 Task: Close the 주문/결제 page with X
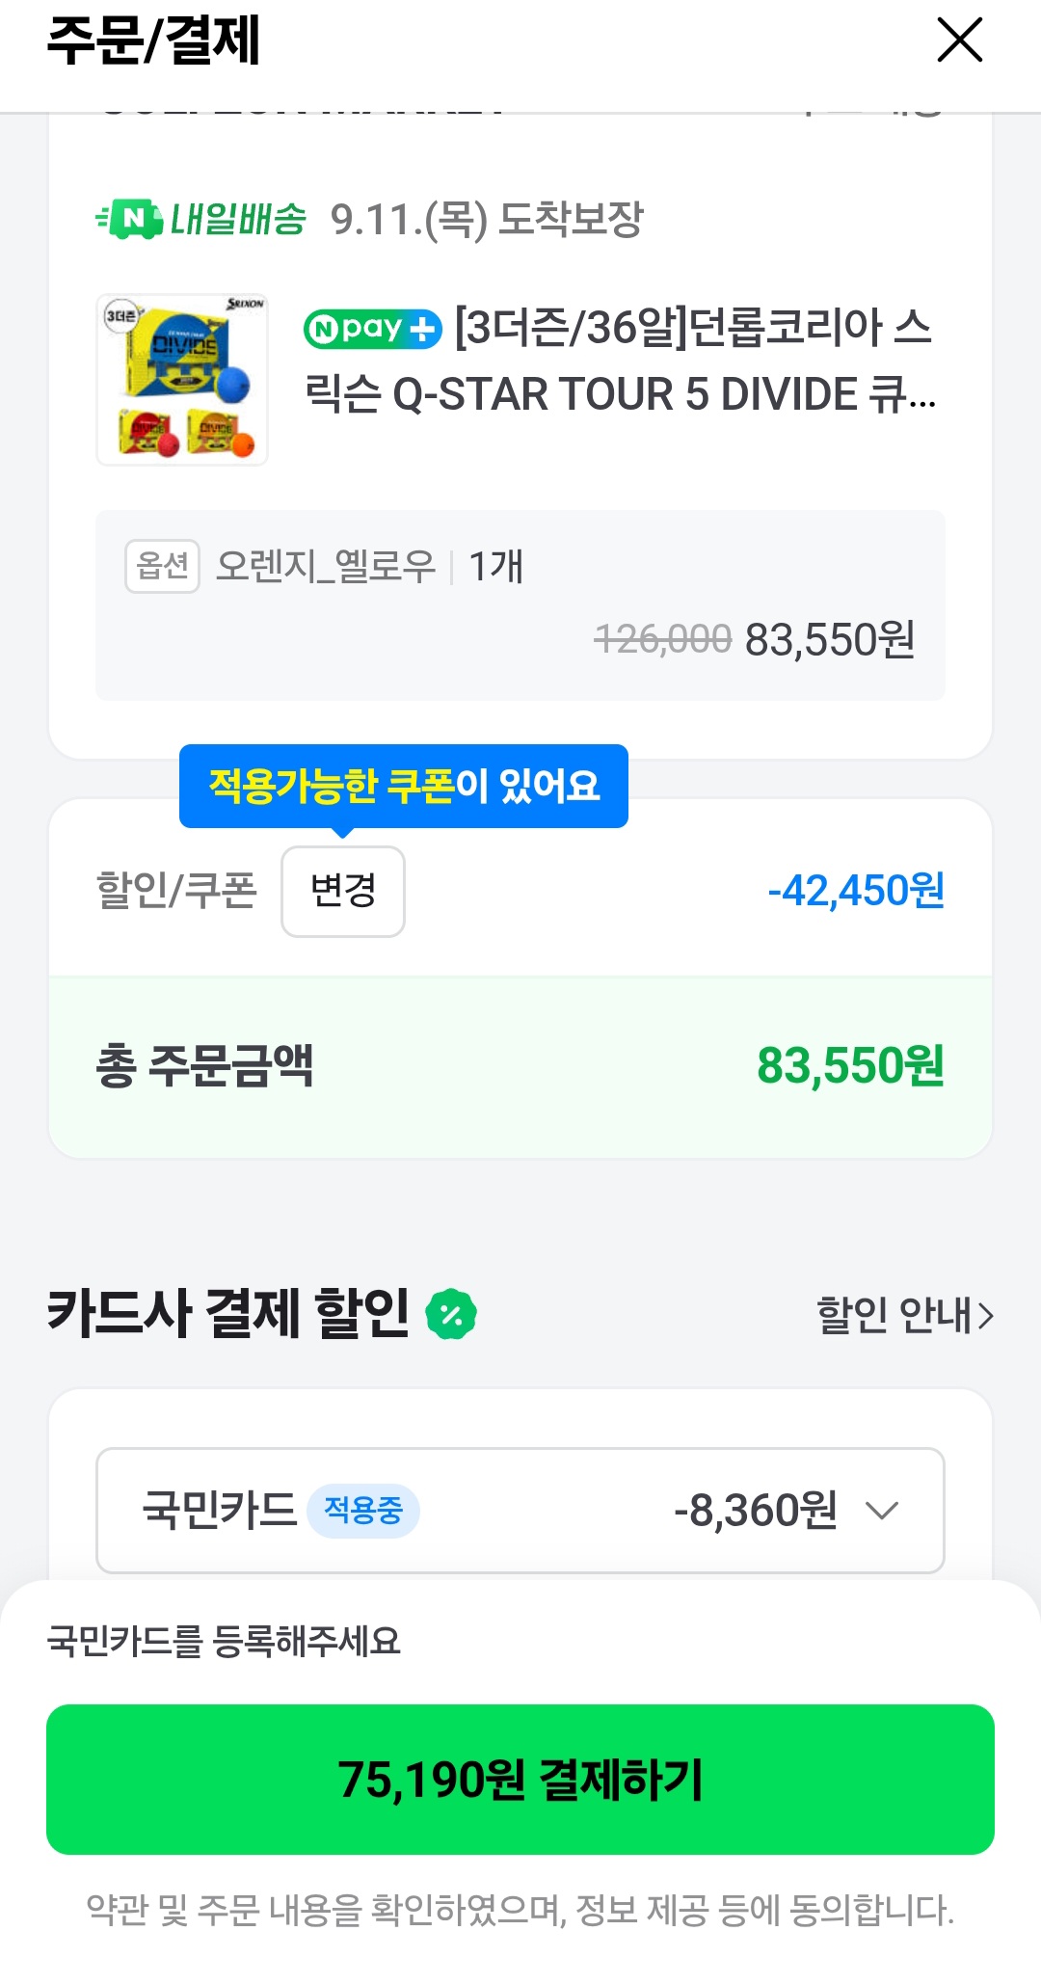pos(959,40)
